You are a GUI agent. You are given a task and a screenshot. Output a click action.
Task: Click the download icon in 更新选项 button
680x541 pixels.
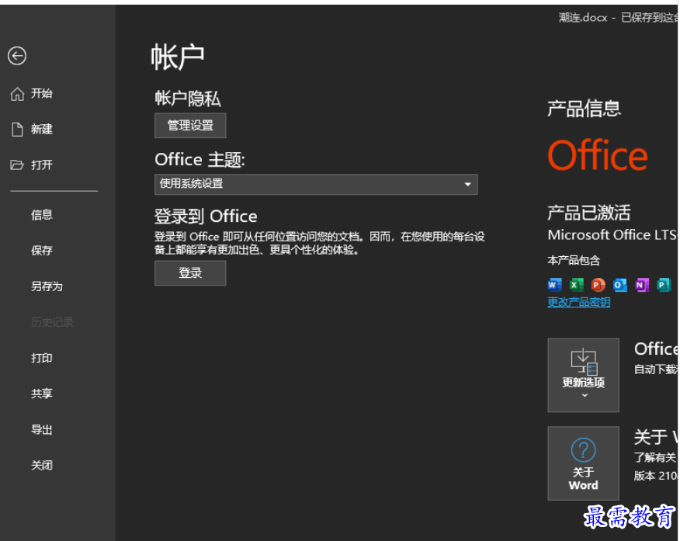pyautogui.click(x=585, y=361)
